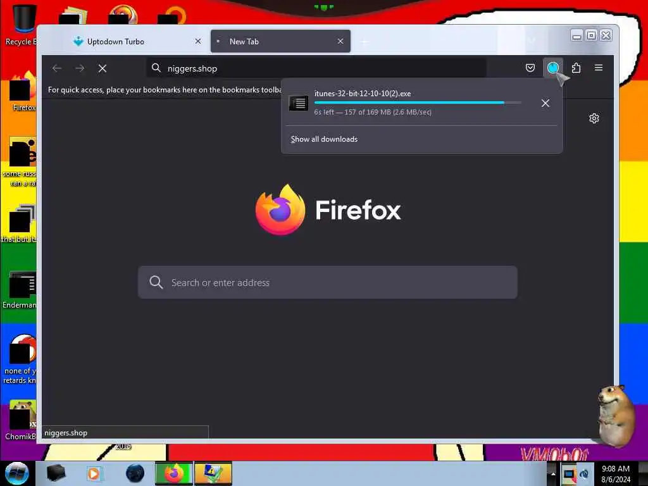The height and width of the screenshot is (486, 648).
Task: Minimize the Firefox window
Action: 576,35
